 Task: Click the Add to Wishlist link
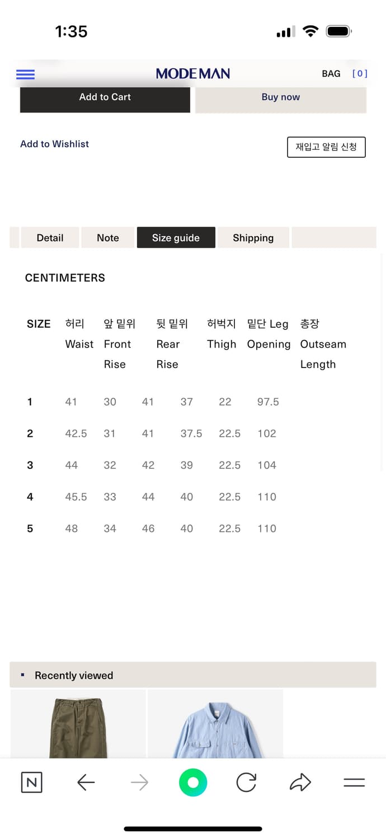pyautogui.click(x=55, y=144)
